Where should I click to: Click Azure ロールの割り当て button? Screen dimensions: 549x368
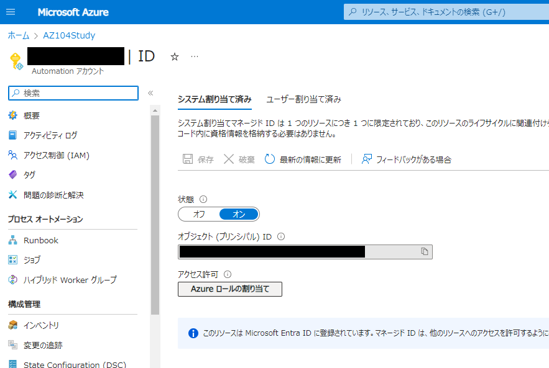click(x=229, y=289)
